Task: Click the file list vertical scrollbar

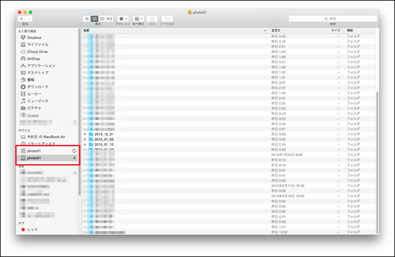Action: (x=377, y=162)
